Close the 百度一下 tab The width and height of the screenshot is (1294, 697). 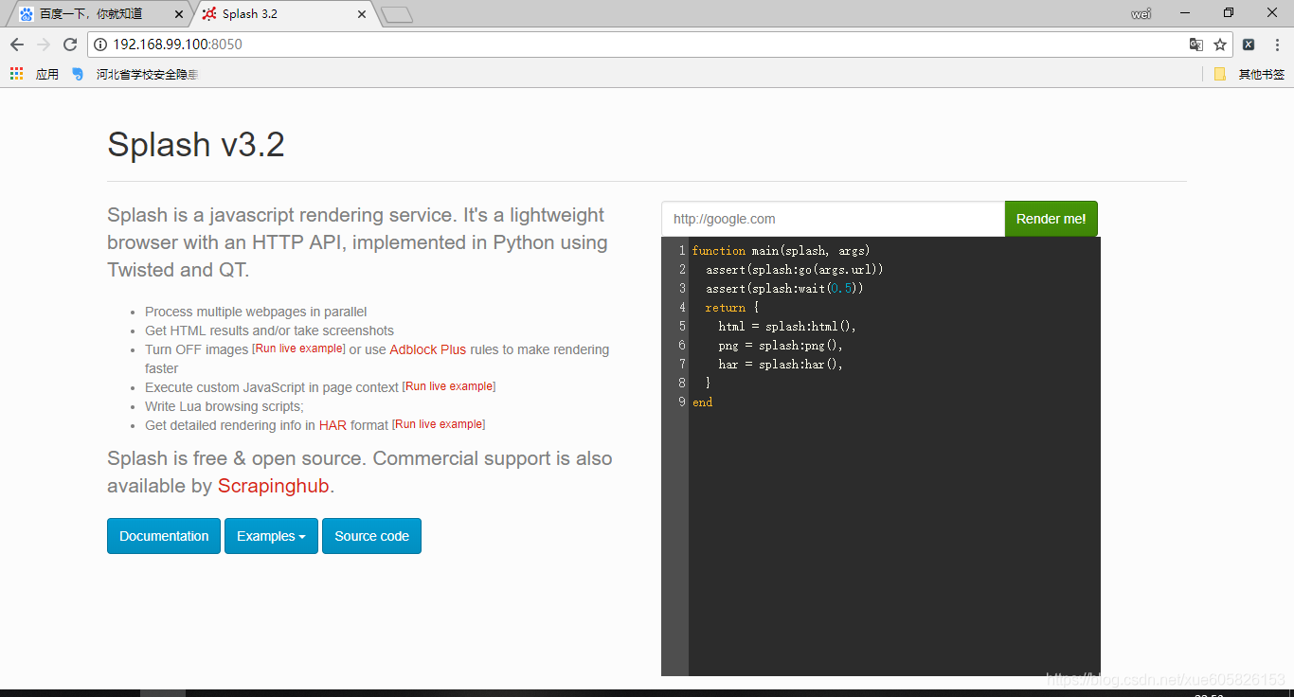pyautogui.click(x=179, y=14)
